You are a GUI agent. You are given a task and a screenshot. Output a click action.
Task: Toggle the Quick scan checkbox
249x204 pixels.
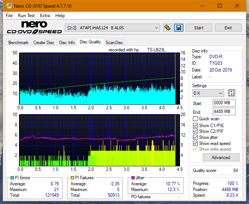195,119
